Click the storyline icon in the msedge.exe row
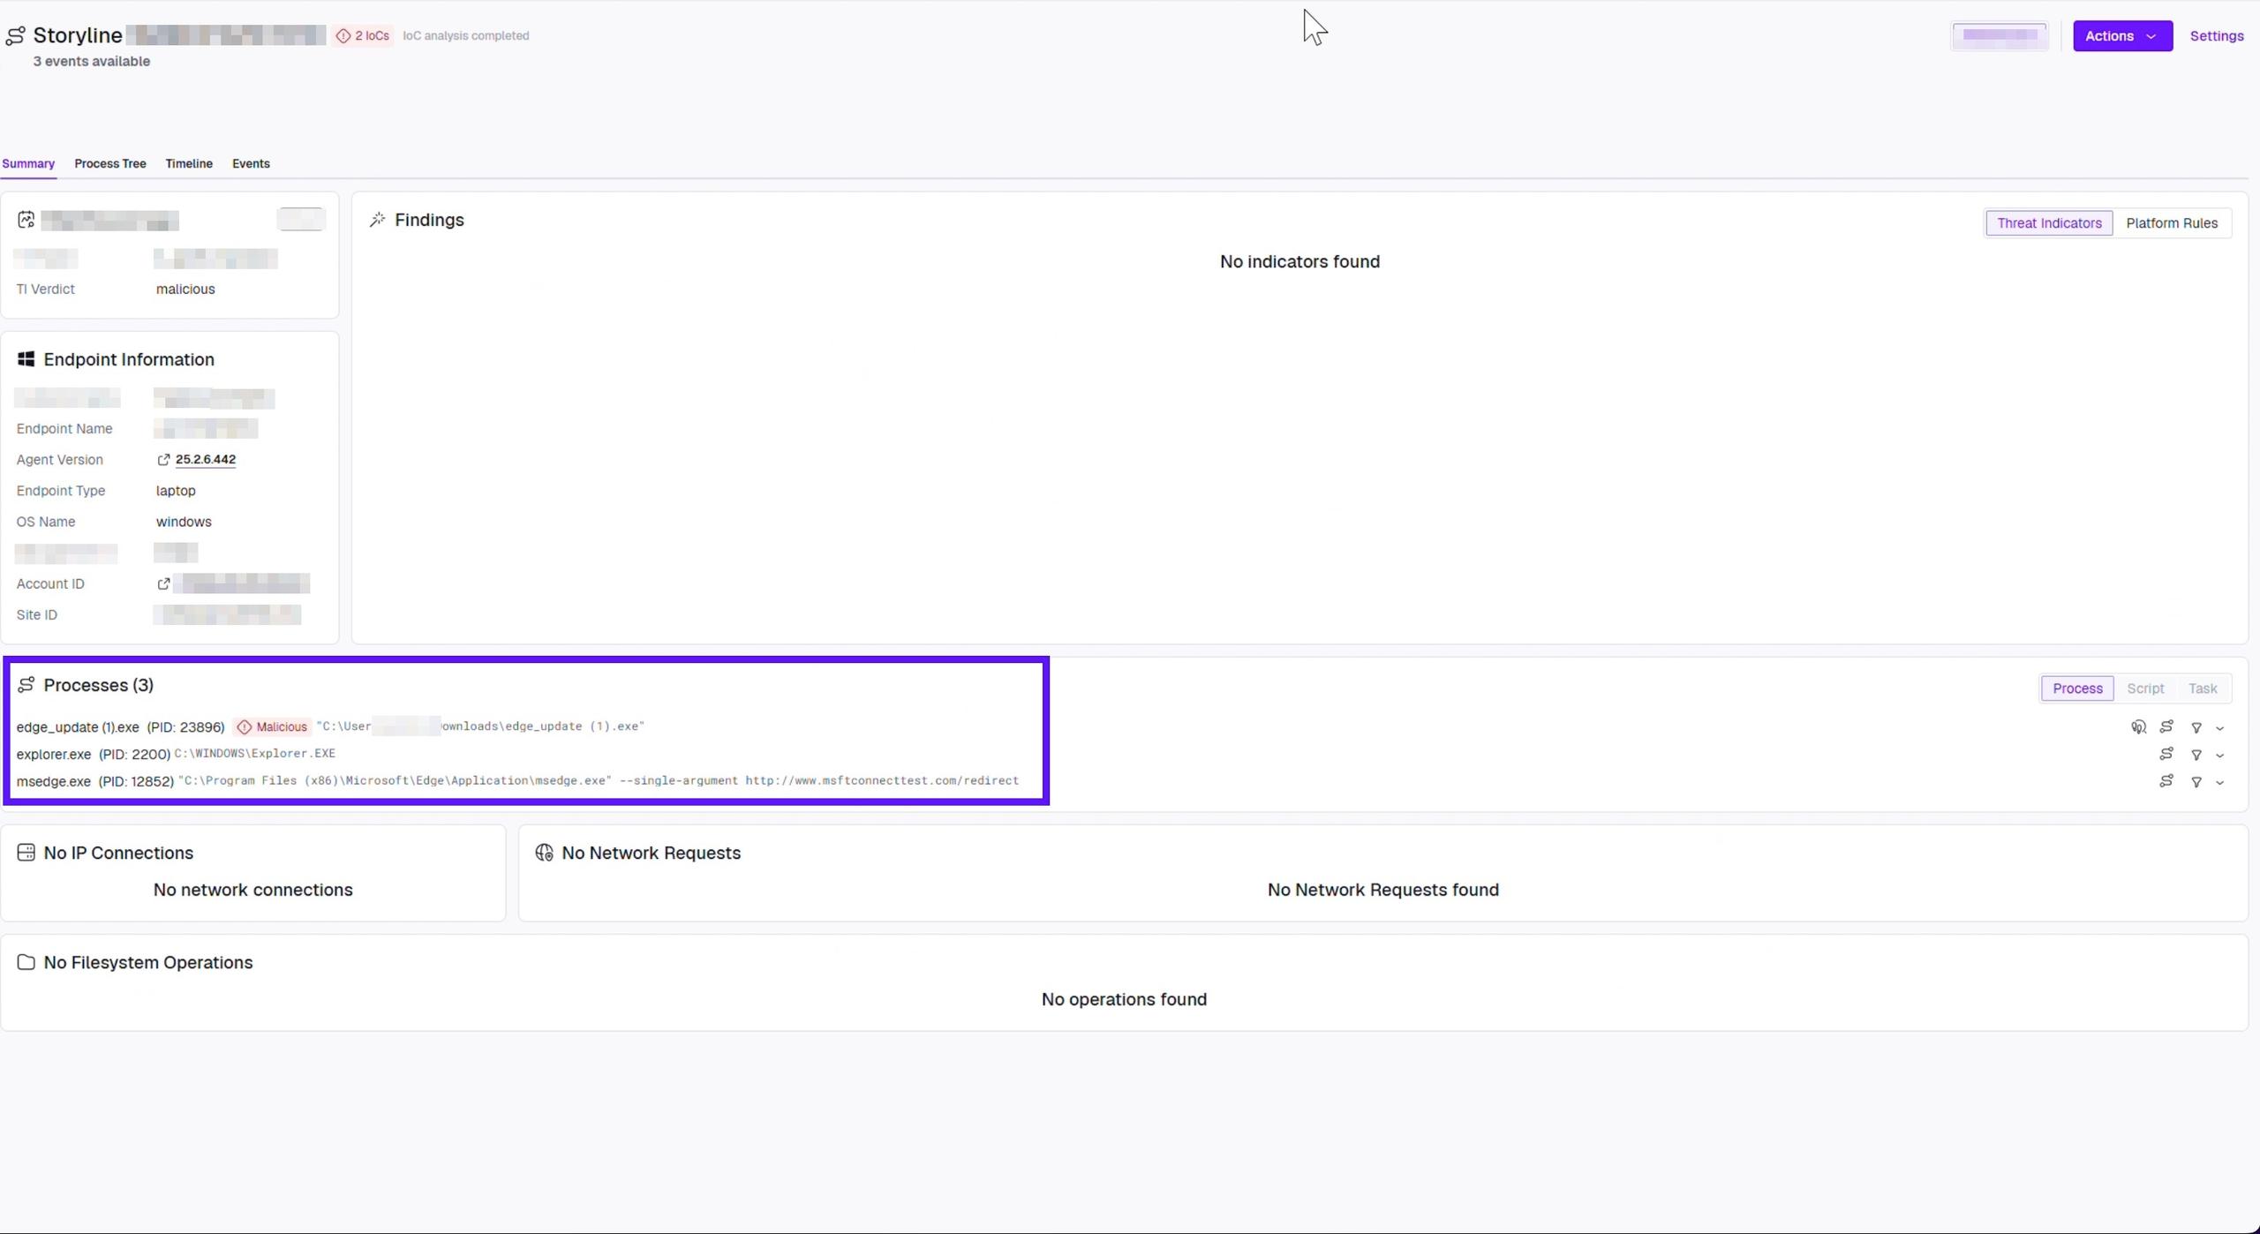2260x1234 pixels. click(2166, 781)
